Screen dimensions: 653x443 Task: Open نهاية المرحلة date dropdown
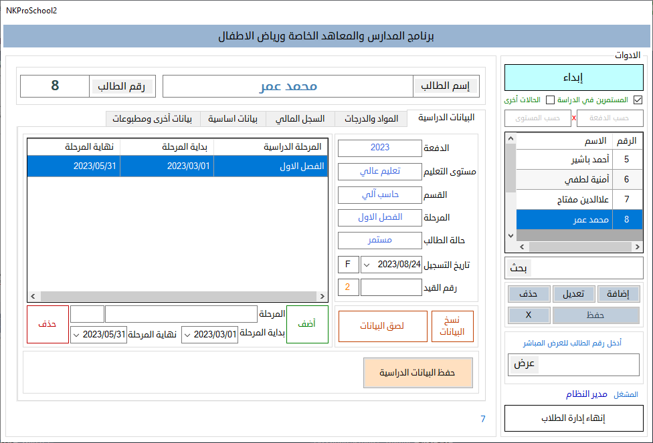point(76,335)
